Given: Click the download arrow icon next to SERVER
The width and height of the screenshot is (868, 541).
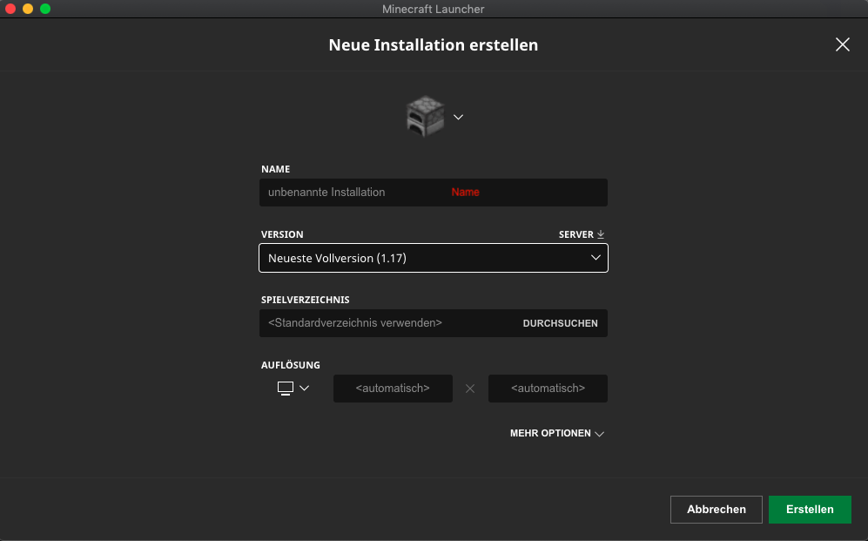Looking at the screenshot, I should pyautogui.click(x=601, y=234).
